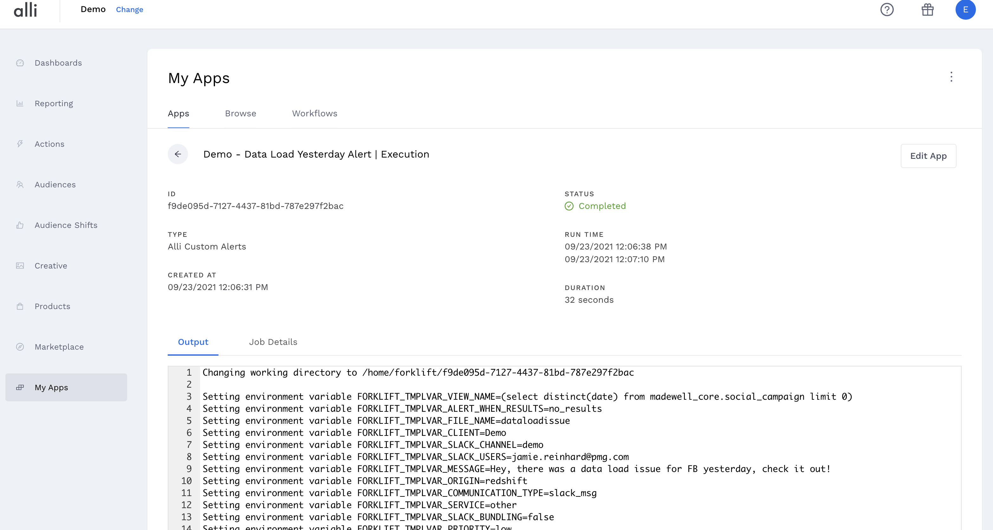Open the Creative sidebar icon
Viewport: 993px width, 530px height.
[20, 266]
